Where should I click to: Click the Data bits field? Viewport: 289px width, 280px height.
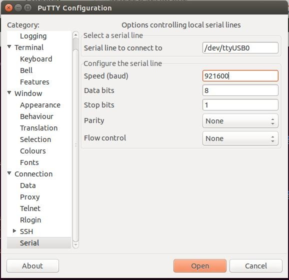point(240,90)
